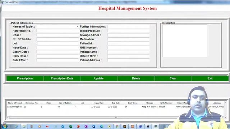
Task: Focus the Patient Id field
Action: tap(129, 43)
